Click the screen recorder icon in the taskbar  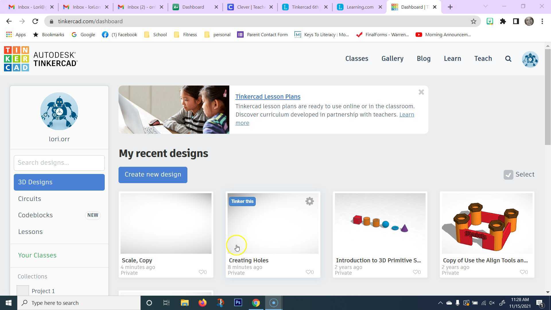point(273,303)
